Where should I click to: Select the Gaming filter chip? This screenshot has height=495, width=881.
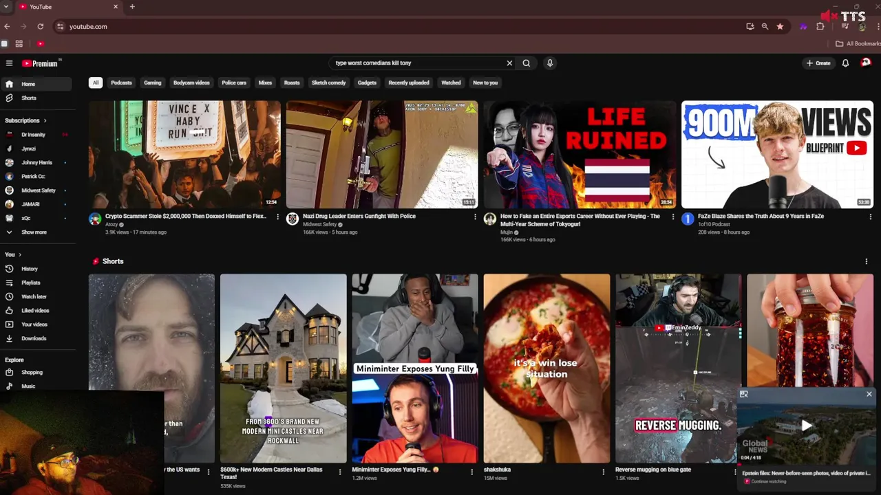coord(153,82)
